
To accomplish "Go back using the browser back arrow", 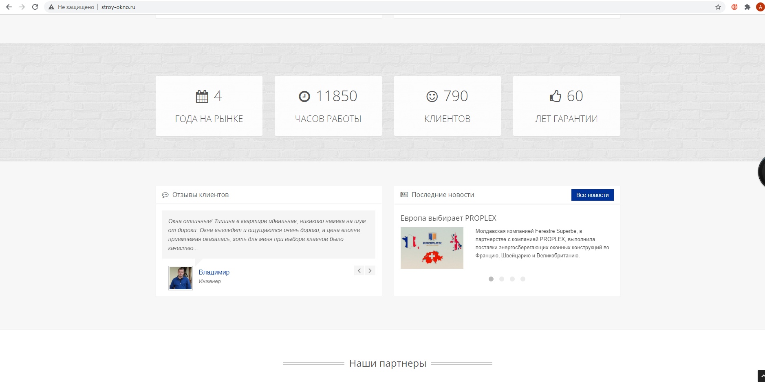I will pyautogui.click(x=9, y=7).
